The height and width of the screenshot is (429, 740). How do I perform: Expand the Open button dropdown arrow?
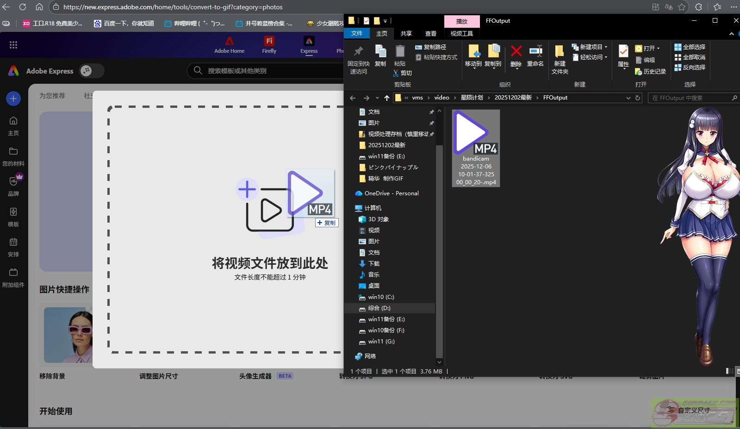point(658,49)
